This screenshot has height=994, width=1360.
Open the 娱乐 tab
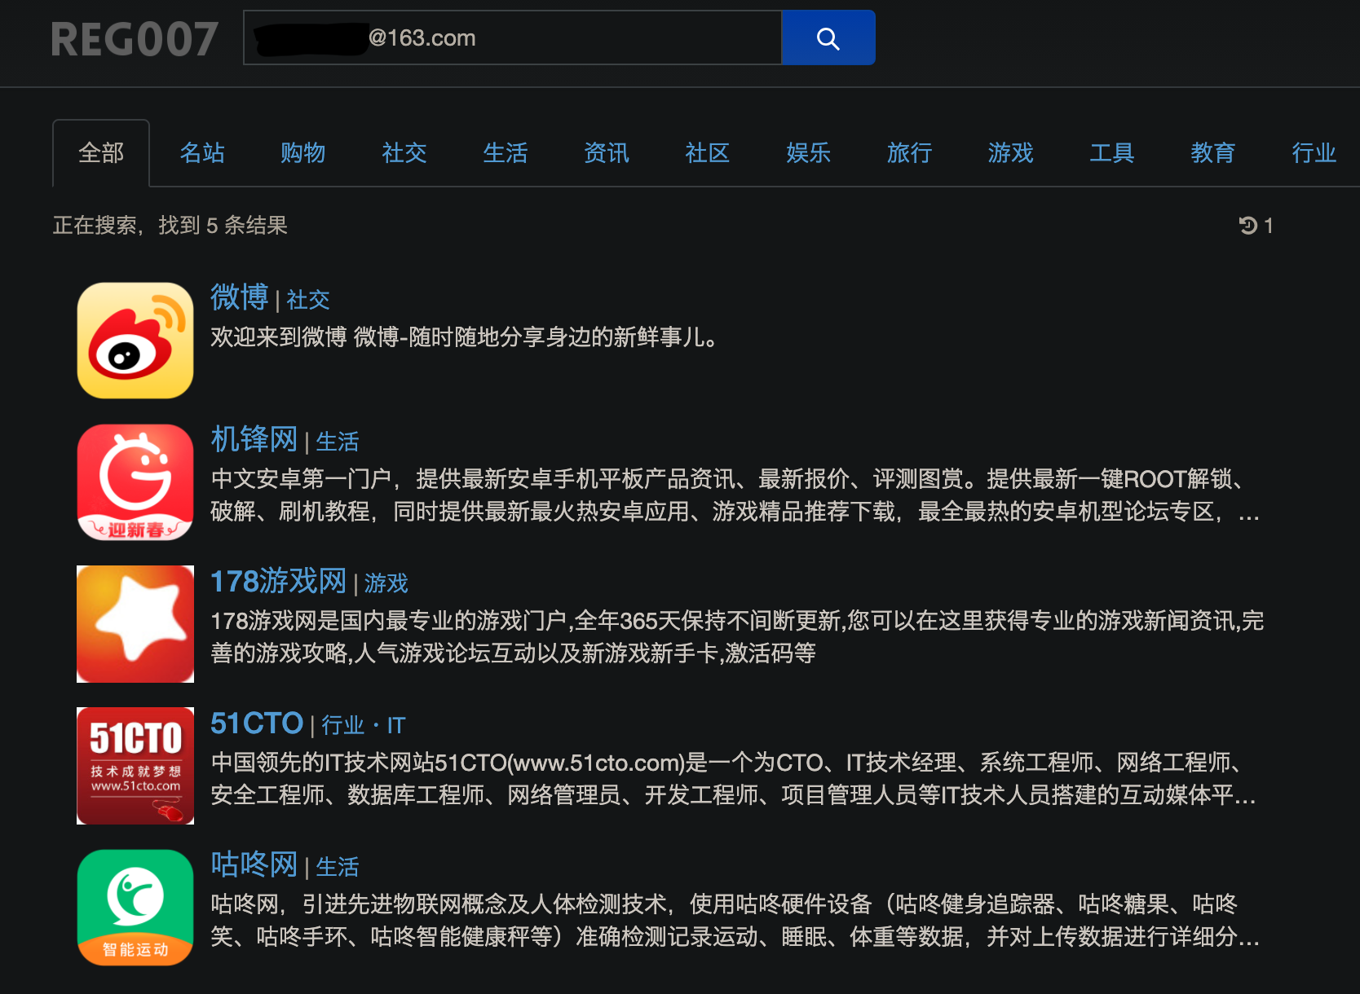click(x=809, y=153)
